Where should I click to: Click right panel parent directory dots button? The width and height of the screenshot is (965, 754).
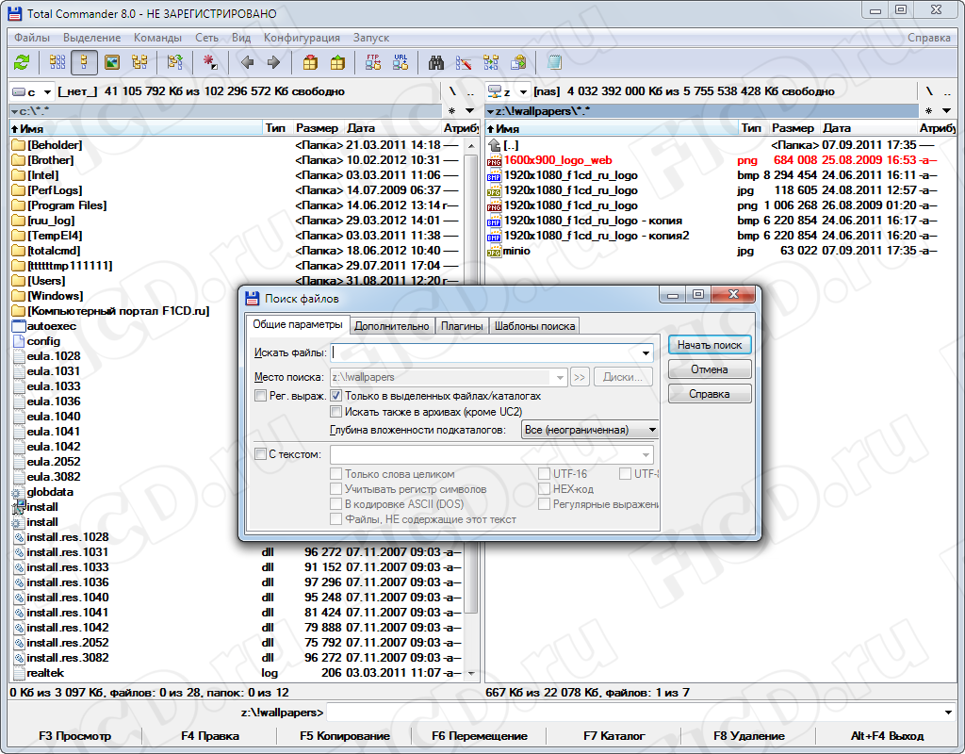[x=947, y=91]
